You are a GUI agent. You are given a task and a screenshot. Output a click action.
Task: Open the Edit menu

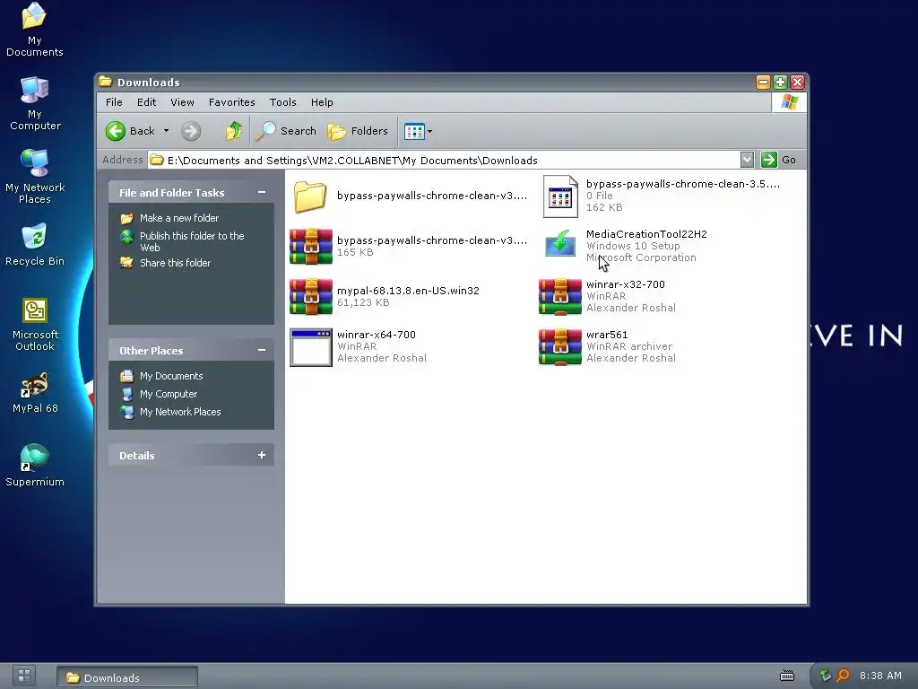click(146, 102)
